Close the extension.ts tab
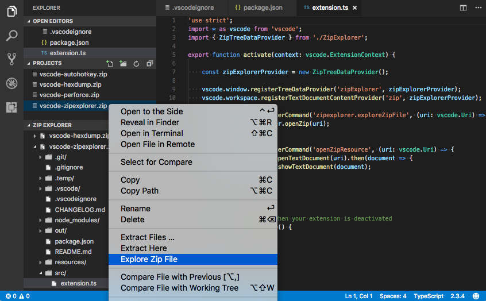Viewport: 486px width, 301px height. pos(354,7)
